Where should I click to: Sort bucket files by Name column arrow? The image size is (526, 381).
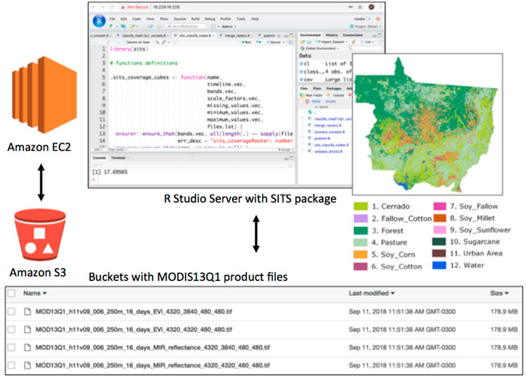(44, 293)
